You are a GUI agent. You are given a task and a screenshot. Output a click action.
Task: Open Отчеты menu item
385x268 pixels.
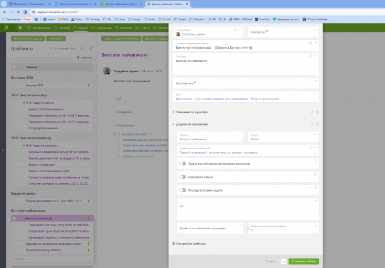143,28
